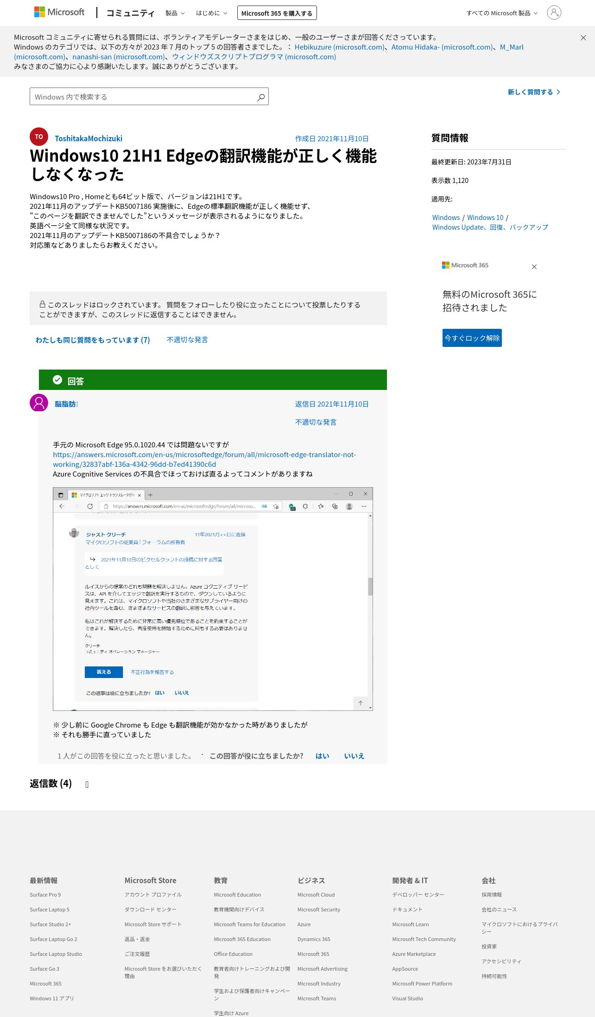Open the コミュニティ home link
The height and width of the screenshot is (1017, 595).
pos(130,13)
